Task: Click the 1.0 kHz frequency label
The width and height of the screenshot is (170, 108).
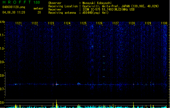Action: pyautogui.click(x=2, y=49)
